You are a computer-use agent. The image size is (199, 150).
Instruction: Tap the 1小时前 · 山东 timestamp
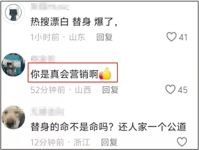pos(58,37)
